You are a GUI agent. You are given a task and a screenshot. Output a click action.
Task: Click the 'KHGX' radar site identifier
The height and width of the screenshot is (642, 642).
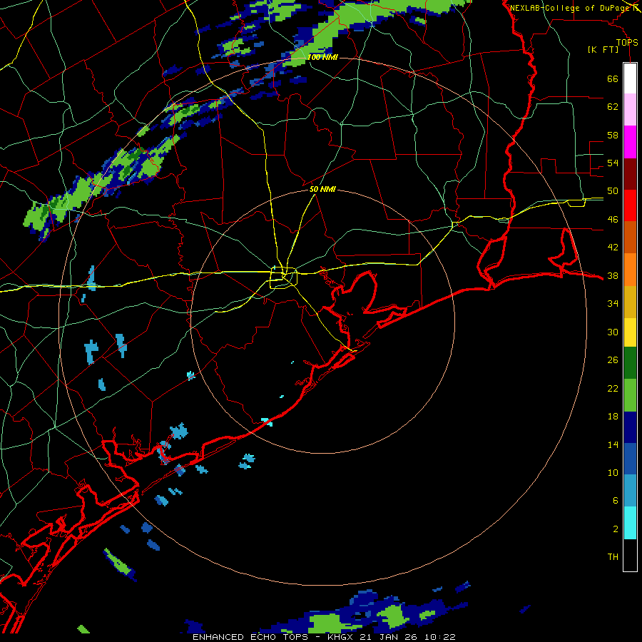[x=342, y=637]
